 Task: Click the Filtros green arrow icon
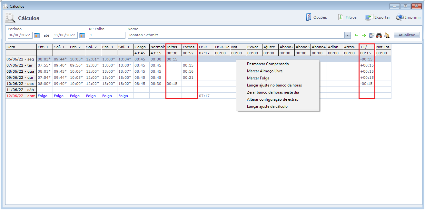click(341, 17)
